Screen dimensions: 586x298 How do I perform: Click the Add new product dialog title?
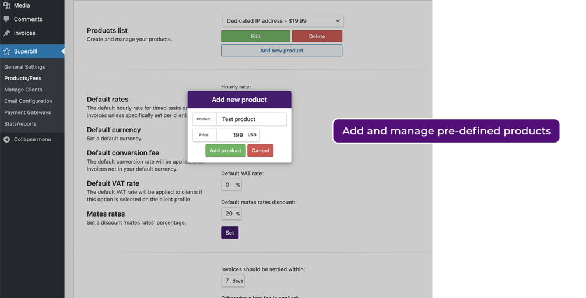point(239,100)
